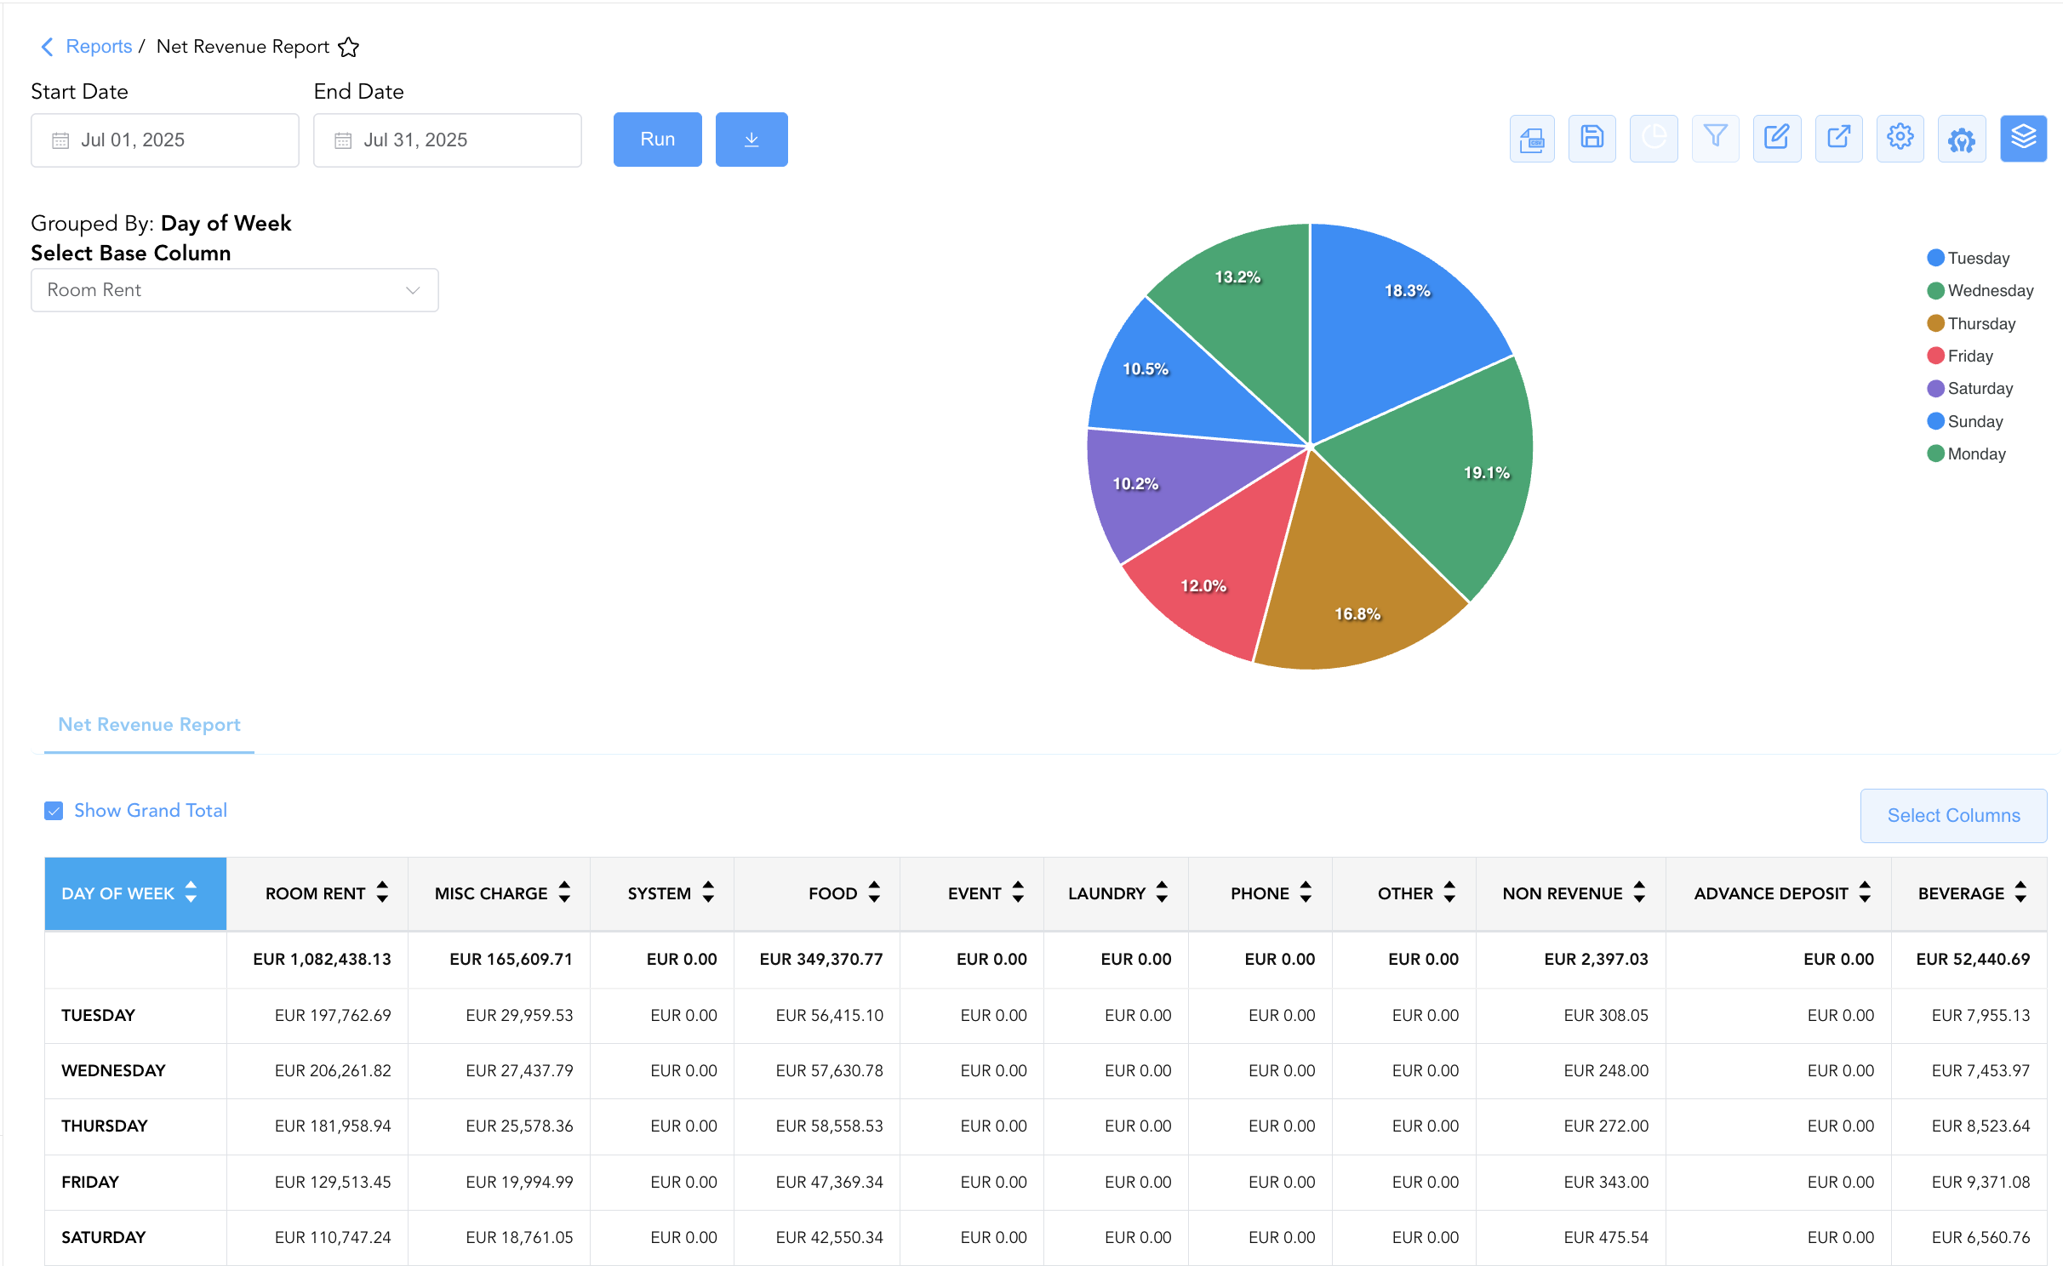Screen dimensions: 2063x1266
Task: Sort the Food column
Action: [x=874, y=892]
